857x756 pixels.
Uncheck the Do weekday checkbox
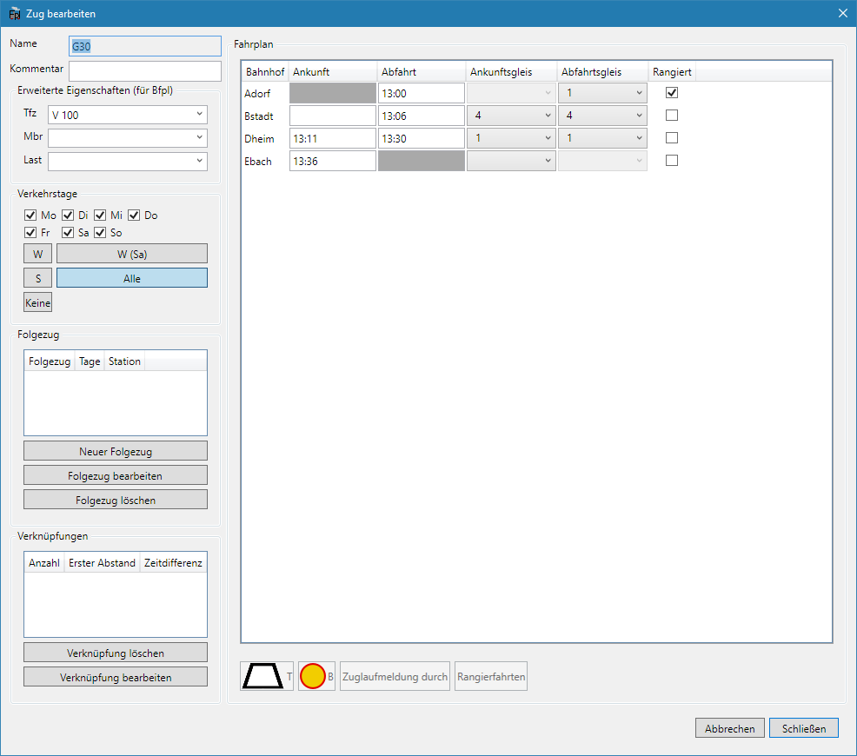(x=134, y=216)
